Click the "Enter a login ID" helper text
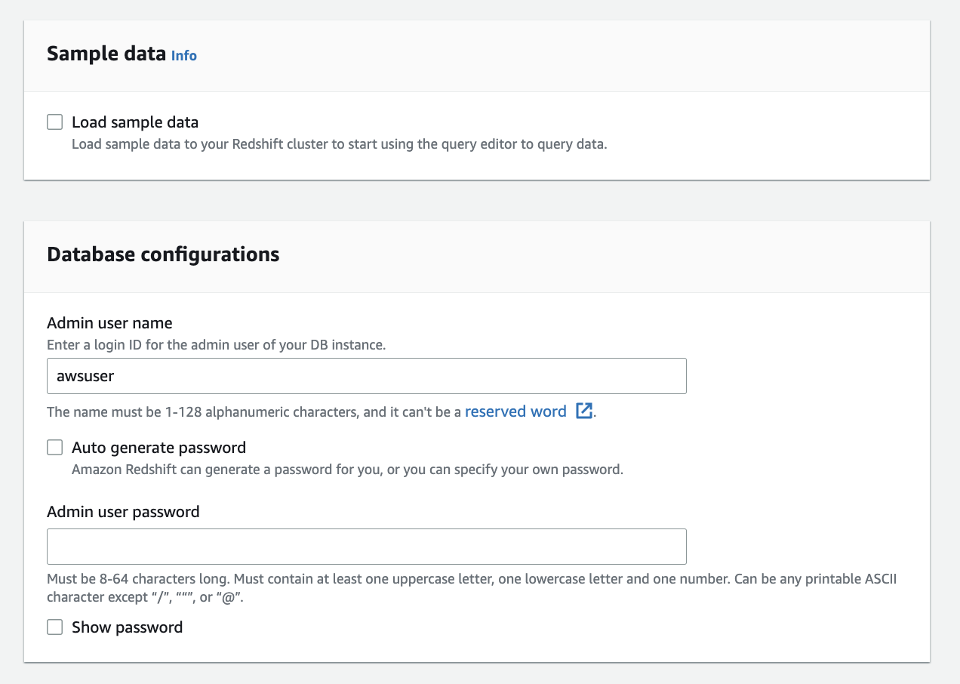 point(216,345)
